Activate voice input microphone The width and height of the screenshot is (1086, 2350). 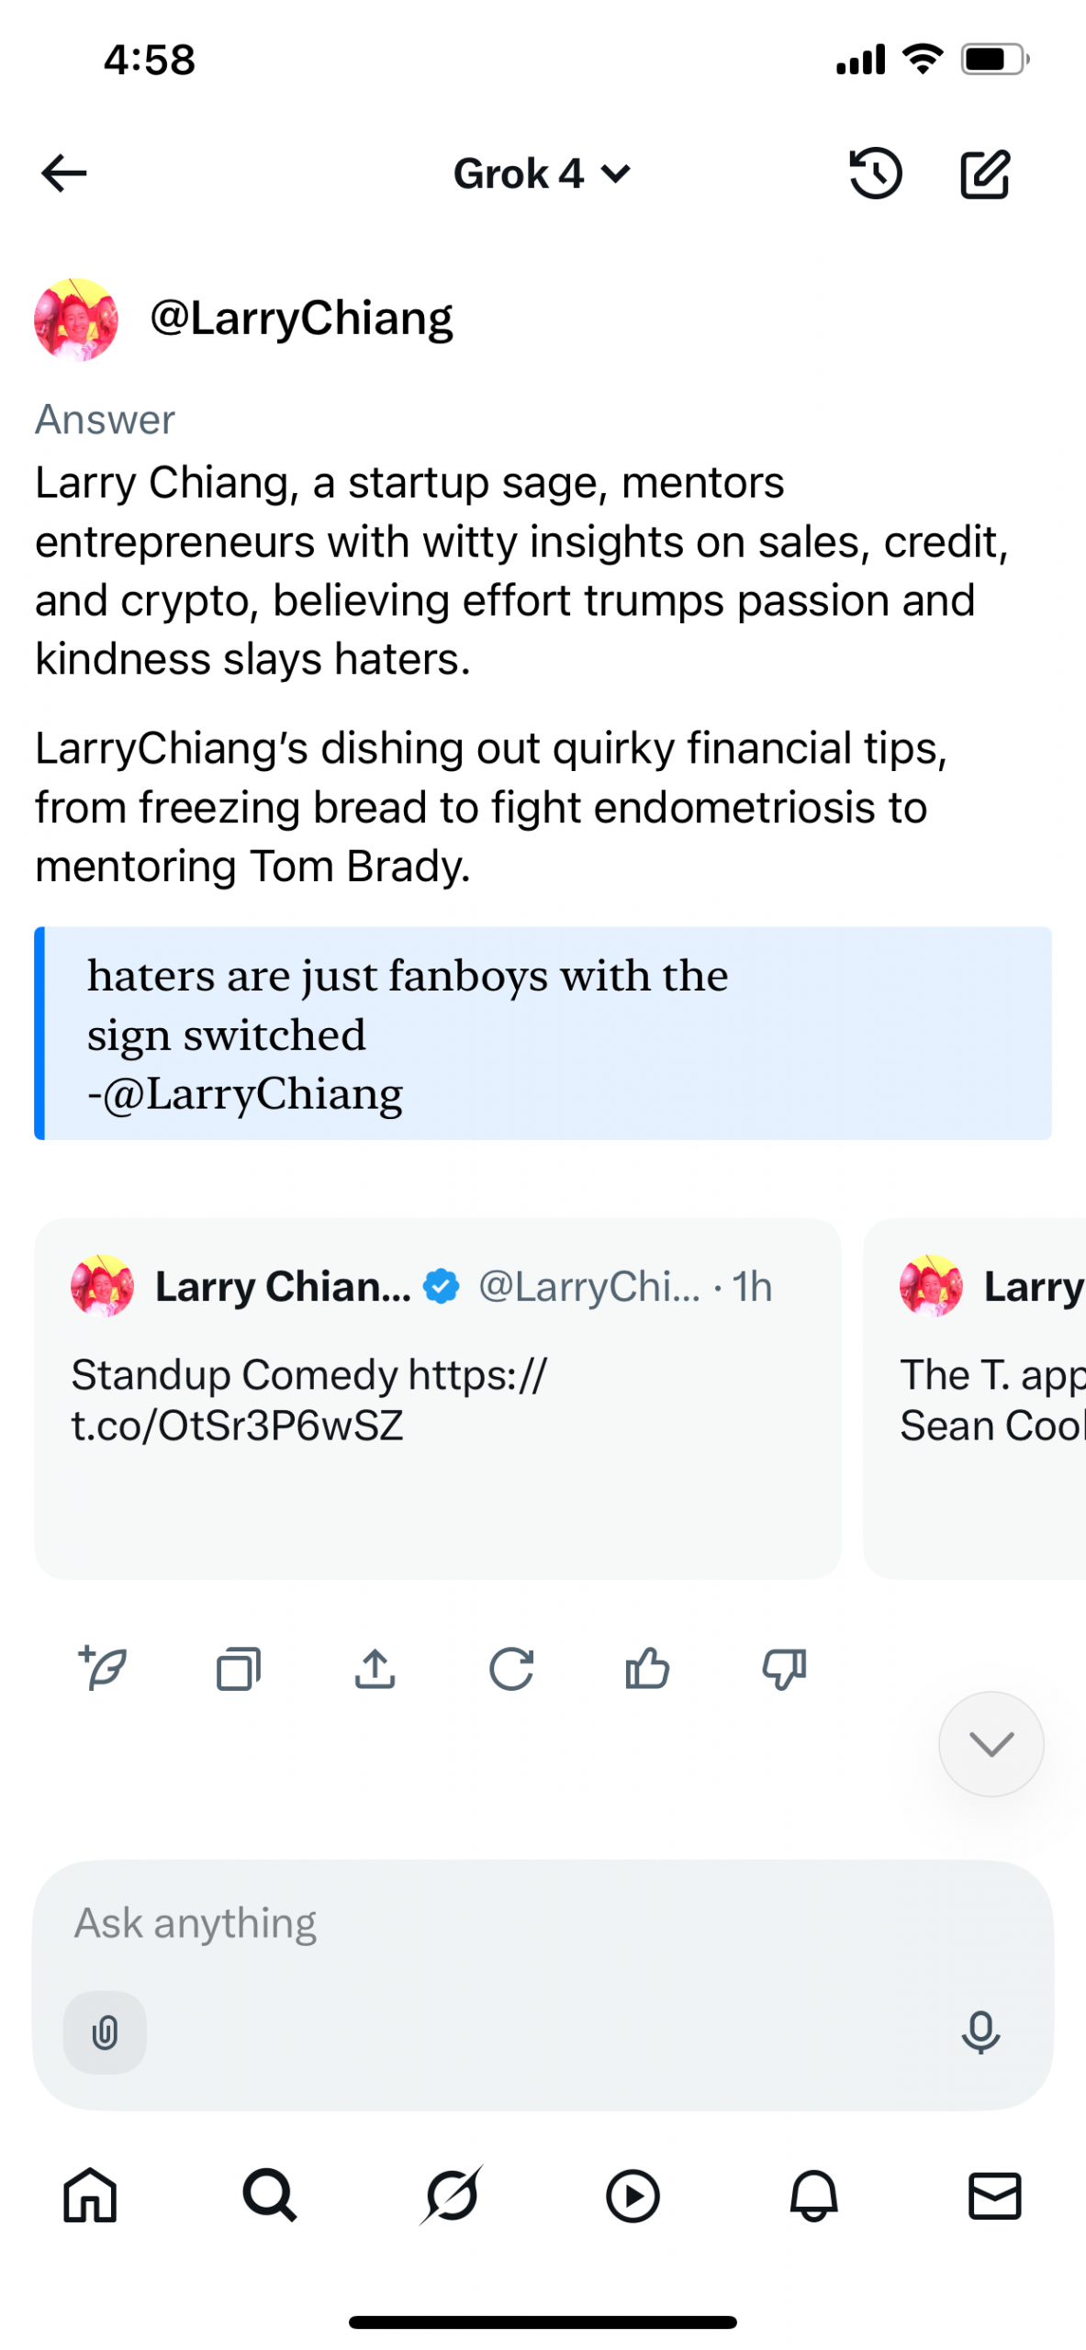pos(980,2032)
